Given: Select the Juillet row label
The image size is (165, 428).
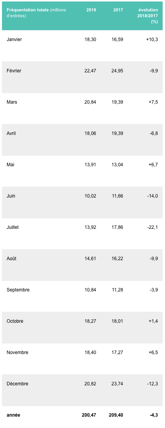Looking at the screenshot, I should (13, 227).
